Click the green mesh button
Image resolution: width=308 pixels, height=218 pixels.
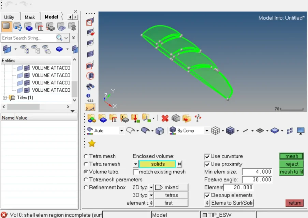[x=292, y=156]
